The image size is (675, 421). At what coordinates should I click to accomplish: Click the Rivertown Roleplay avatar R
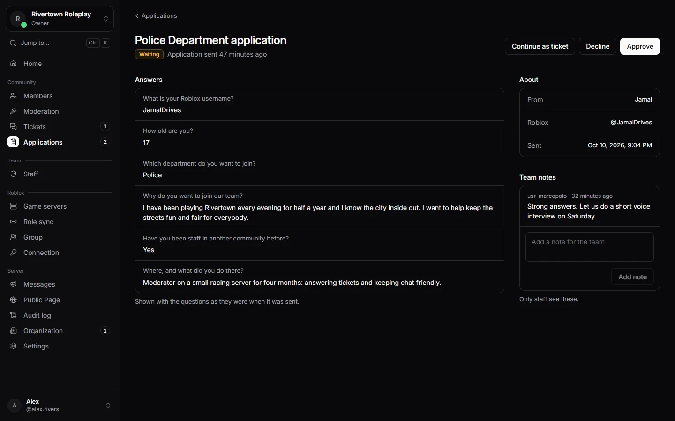pyautogui.click(x=18, y=19)
